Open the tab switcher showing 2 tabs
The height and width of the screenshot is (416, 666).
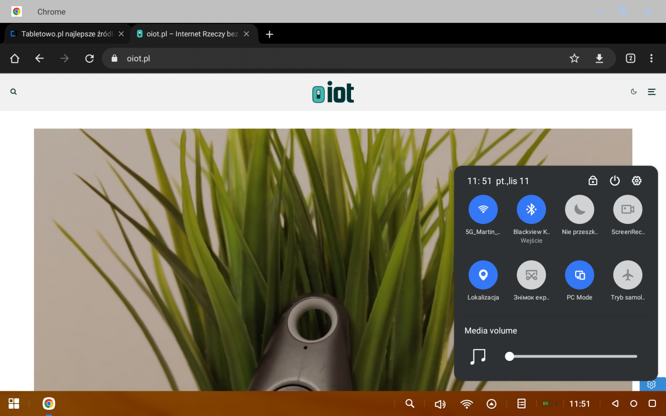pyautogui.click(x=630, y=58)
